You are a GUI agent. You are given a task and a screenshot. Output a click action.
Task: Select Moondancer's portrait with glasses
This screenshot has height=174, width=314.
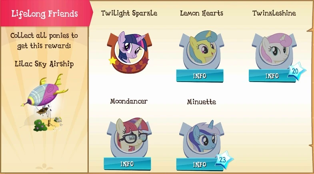[129, 138]
